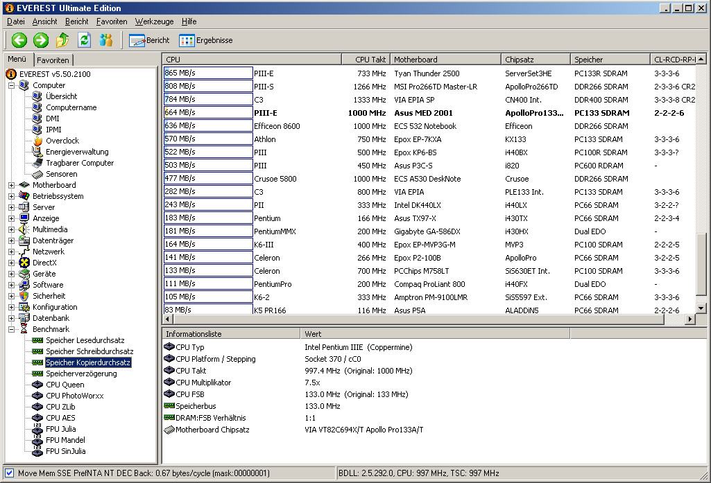Click the checkbox icon in the status bar

coord(9,473)
